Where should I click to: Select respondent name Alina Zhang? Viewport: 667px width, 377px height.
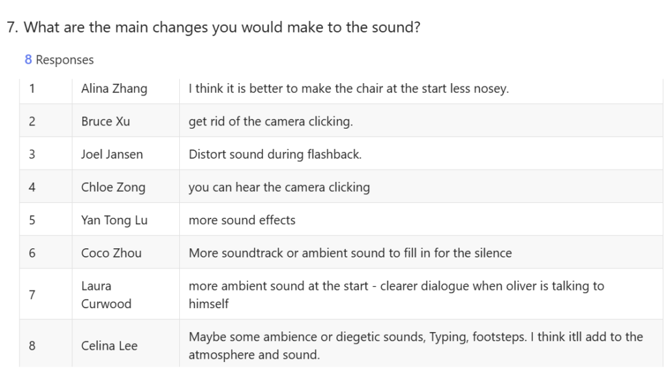coord(114,88)
